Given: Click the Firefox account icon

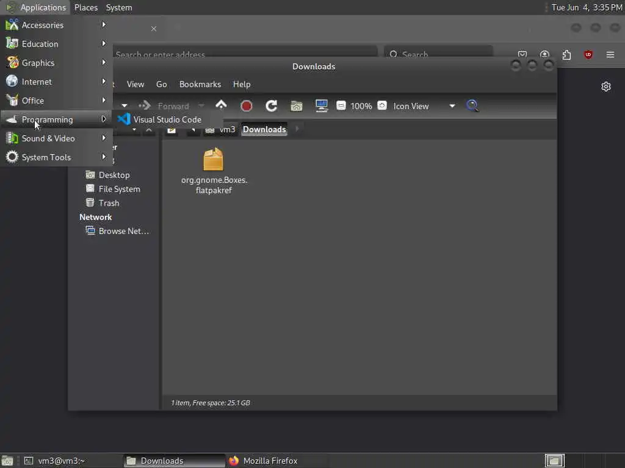Looking at the screenshot, I should click(x=544, y=54).
